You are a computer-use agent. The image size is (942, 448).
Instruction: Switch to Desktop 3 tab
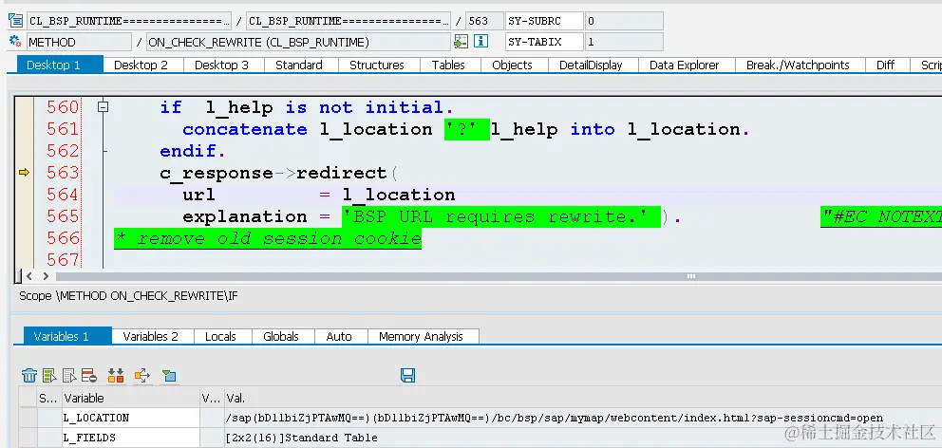pos(221,65)
